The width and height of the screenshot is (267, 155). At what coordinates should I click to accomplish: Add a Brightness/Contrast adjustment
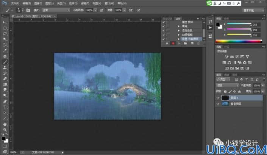click(x=226, y=56)
